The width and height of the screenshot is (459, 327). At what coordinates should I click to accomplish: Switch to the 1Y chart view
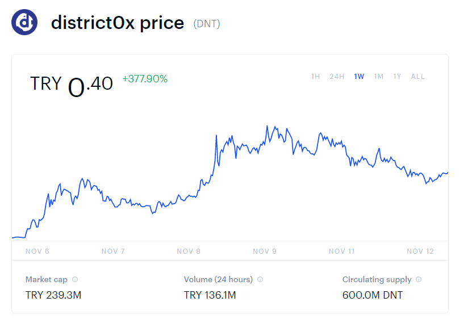pyautogui.click(x=397, y=77)
